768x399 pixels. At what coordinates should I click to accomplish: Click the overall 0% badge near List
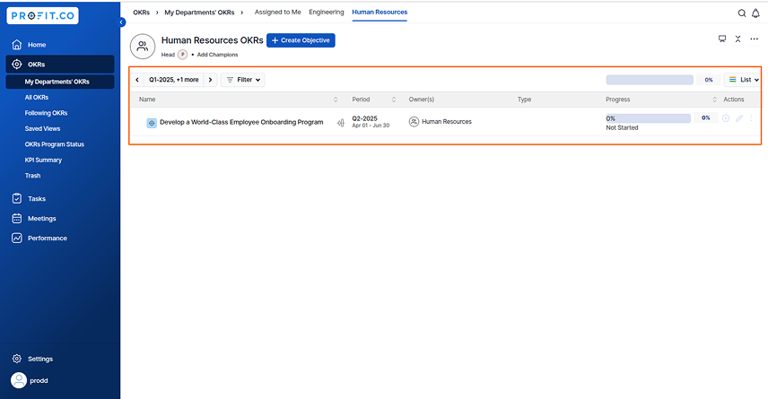pyautogui.click(x=709, y=80)
